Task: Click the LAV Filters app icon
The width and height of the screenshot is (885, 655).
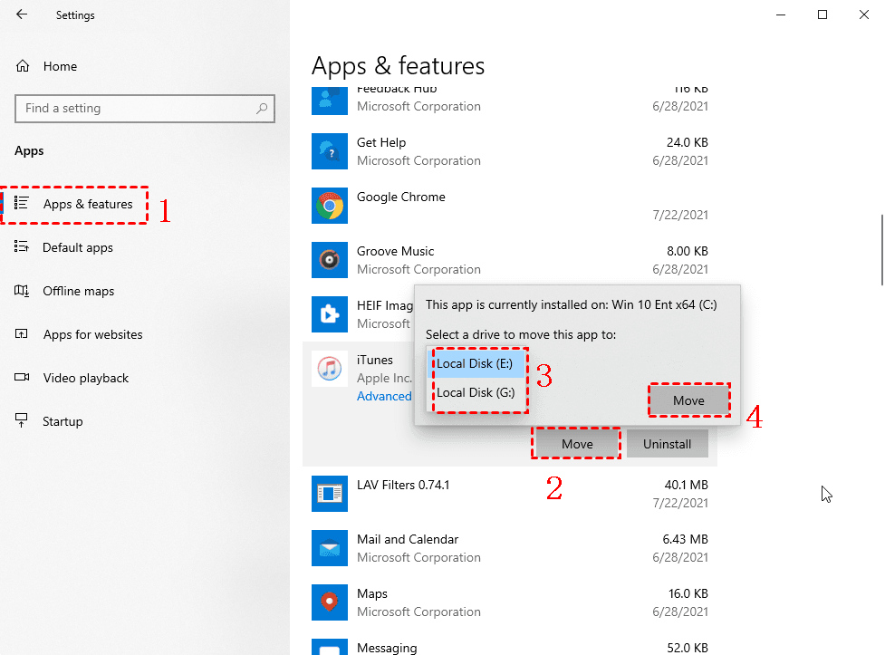Action: (329, 494)
